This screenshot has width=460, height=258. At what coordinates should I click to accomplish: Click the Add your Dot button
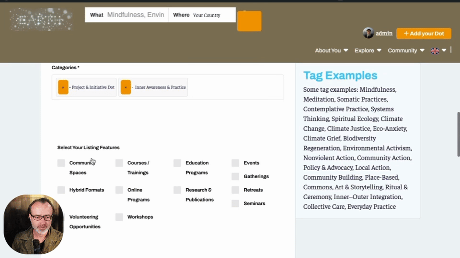tap(424, 33)
